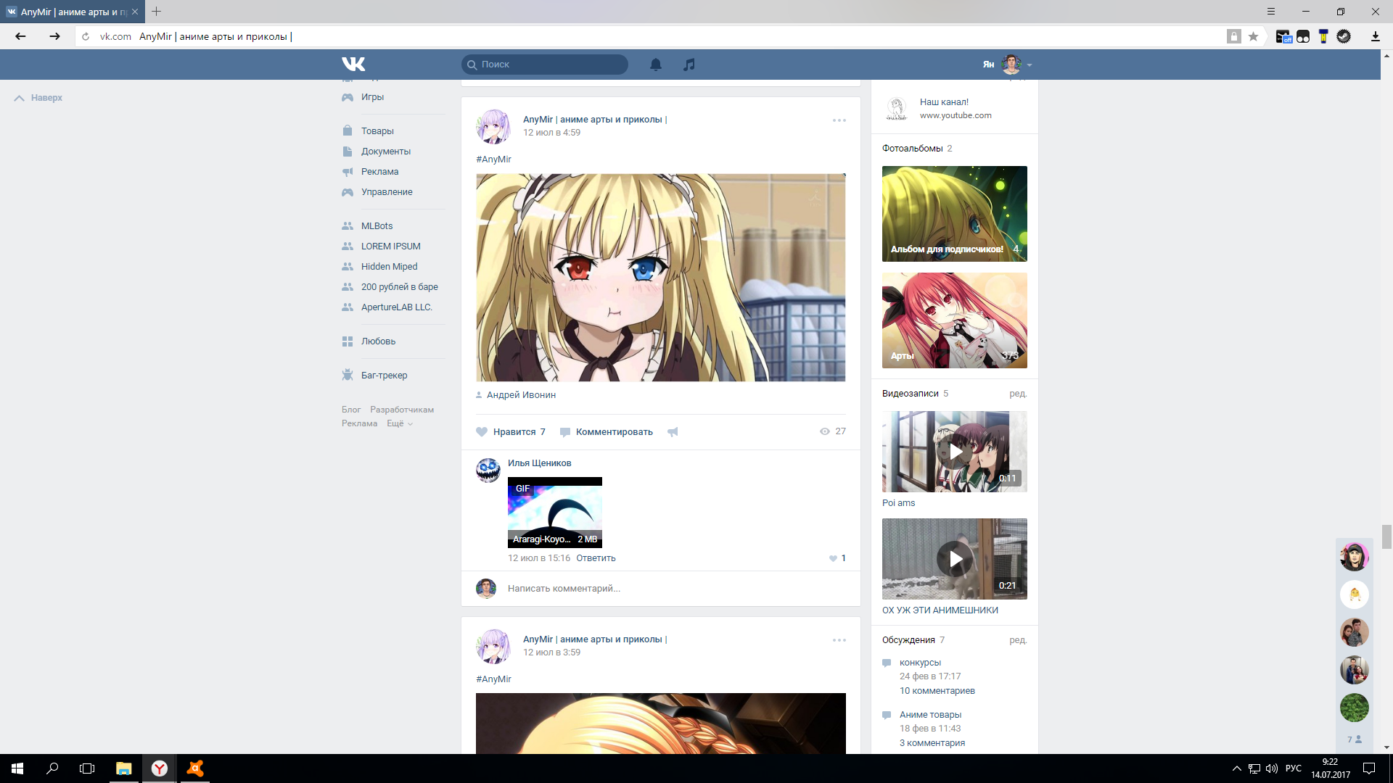Click the megaphone share icon under the post
This screenshot has height=783, width=1393.
pos(673,432)
